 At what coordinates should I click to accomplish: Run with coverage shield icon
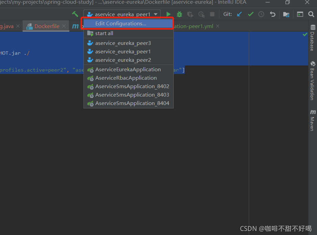pyautogui.click(x=190, y=14)
